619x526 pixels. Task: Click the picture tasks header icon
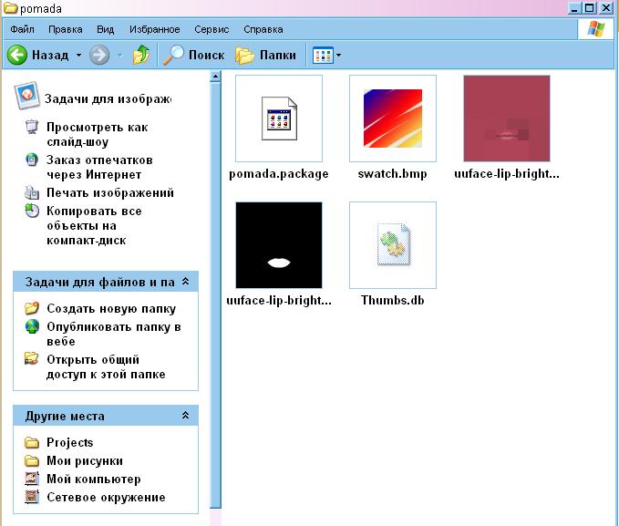coord(26,95)
